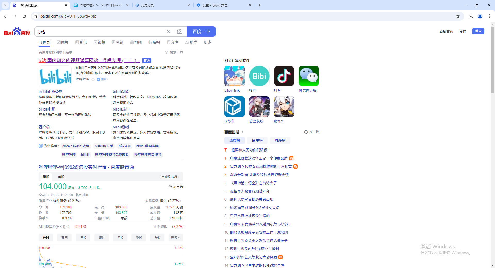The height and width of the screenshot is (268, 495).
Task: Open Chrome three-dot menu
Action: (x=489, y=16)
